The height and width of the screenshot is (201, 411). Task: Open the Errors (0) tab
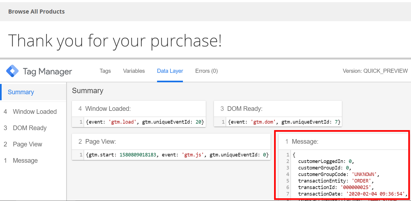click(206, 71)
